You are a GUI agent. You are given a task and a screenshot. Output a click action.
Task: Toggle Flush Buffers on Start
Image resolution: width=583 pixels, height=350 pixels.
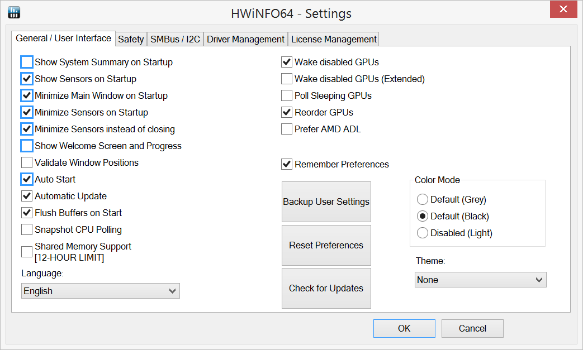pos(27,213)
